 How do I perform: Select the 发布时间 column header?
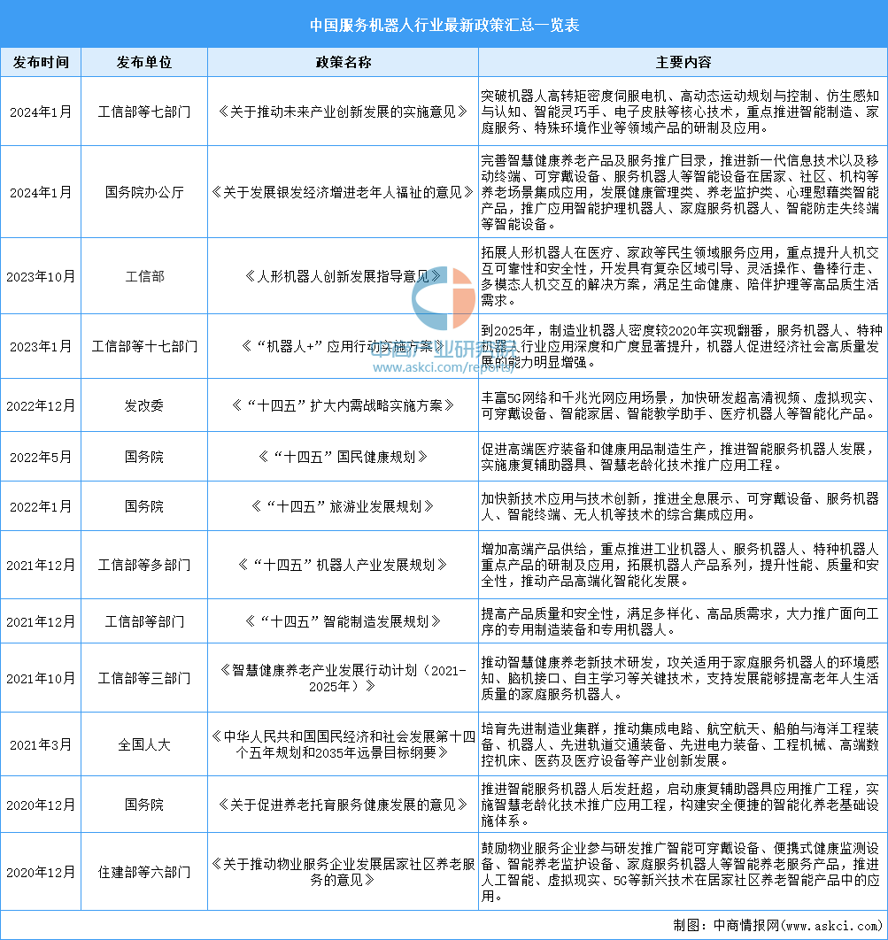[41, 62]
